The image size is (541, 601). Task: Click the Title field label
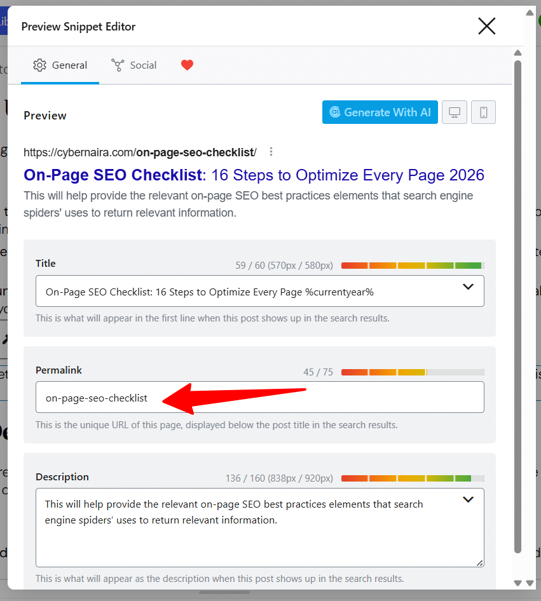coord(46,263)
